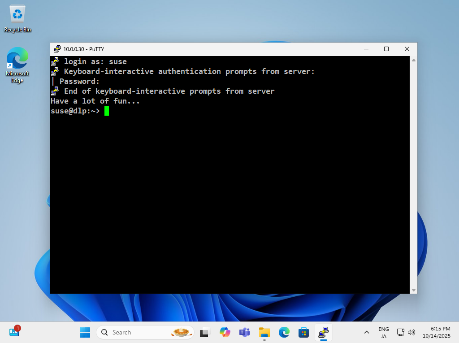Click the network status tray icon
459x343 pixels.
[400, 332]
